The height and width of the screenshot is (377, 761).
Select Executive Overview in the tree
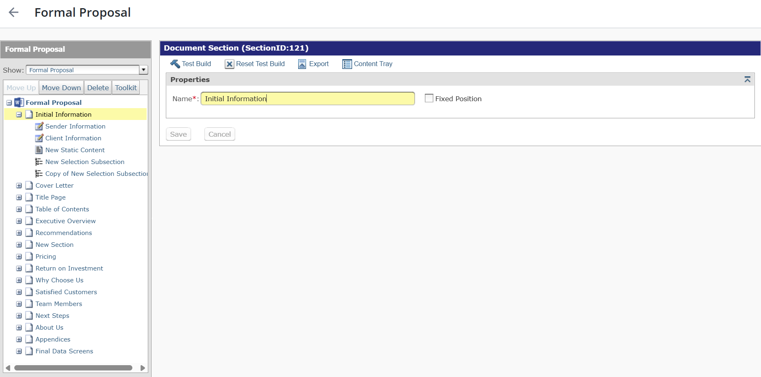click(65, 221)
